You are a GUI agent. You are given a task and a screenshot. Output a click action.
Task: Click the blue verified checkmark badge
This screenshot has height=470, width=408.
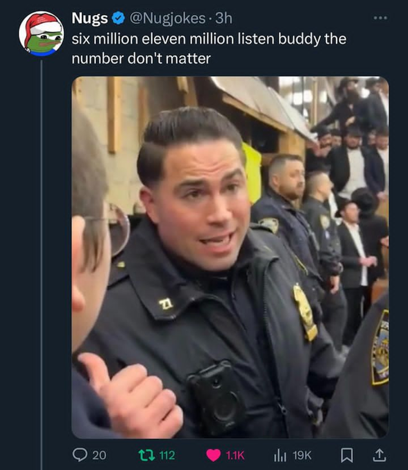click(x=119, y=18)
